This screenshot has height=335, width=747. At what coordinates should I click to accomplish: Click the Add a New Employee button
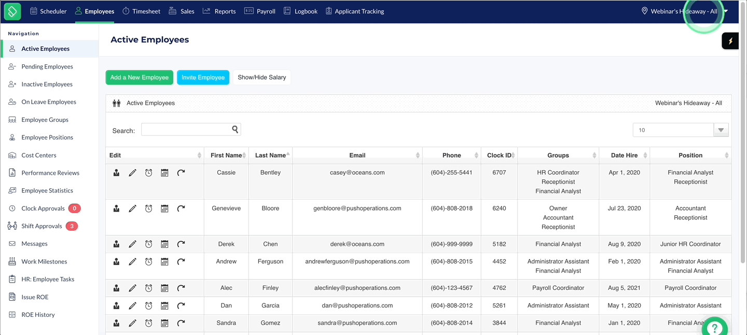point(139,77)
